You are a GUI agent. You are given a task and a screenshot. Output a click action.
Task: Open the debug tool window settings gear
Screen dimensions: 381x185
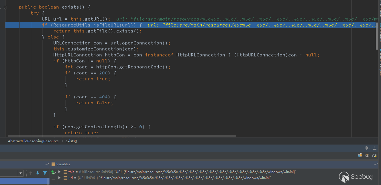367,148
